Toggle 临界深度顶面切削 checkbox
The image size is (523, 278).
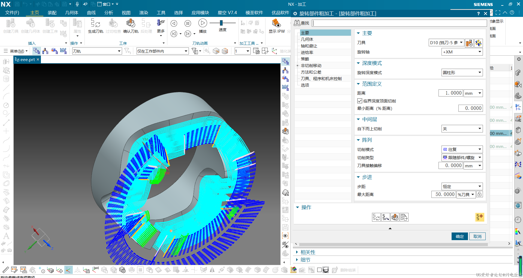(360, 101)
